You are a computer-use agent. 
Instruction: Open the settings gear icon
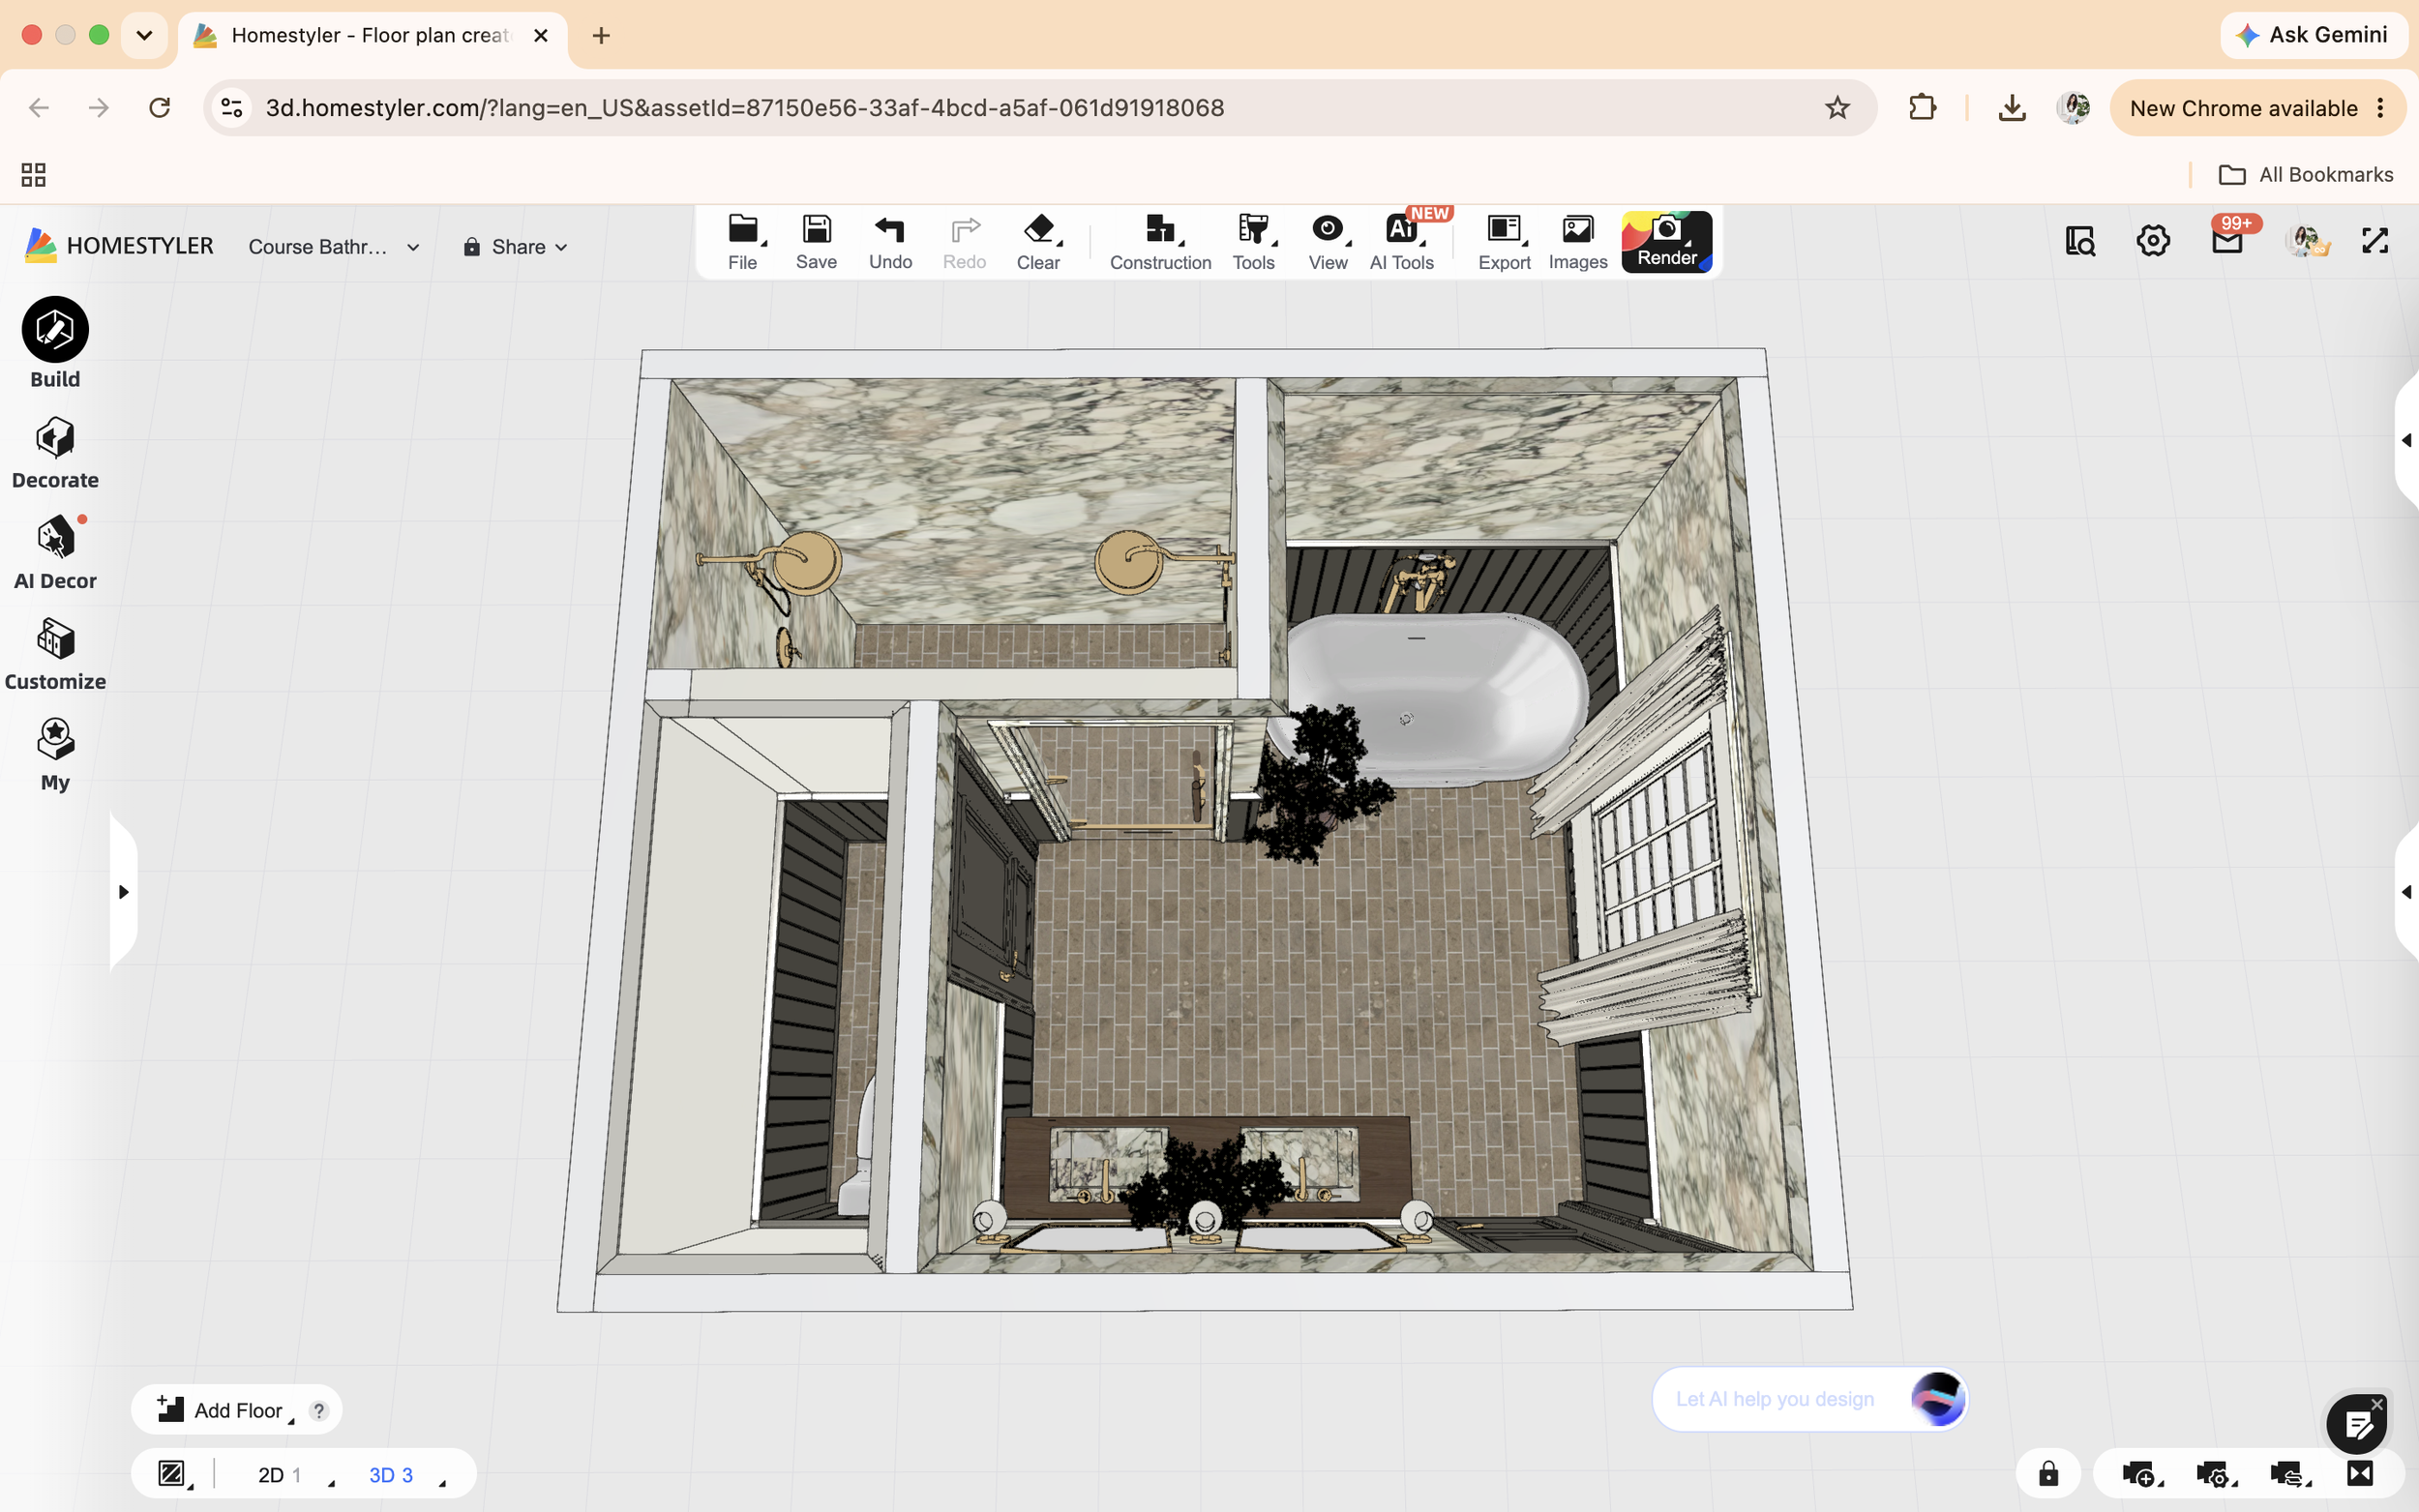(x=2153, y=241)
